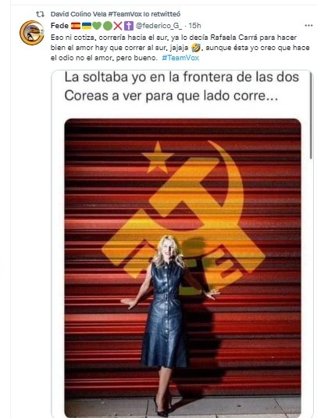Viewport: 317px width, 418px height.
Task: Open David Colino Vela retweeted notice
Action: point(116,14)
